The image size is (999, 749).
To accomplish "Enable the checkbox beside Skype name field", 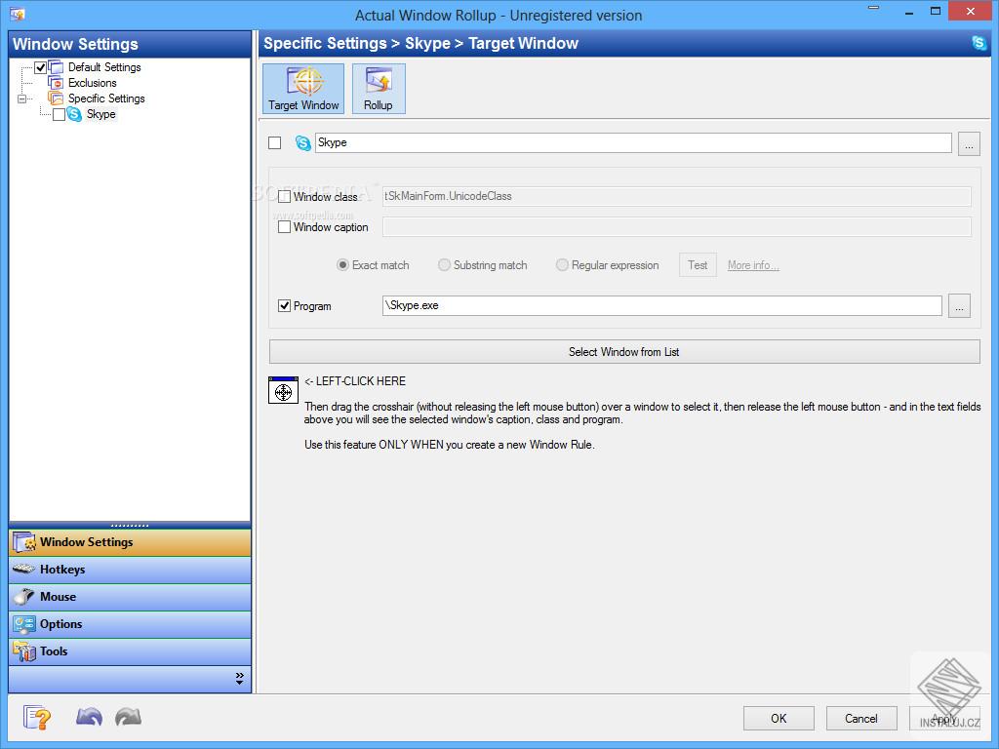I will (x=274, y=142).
